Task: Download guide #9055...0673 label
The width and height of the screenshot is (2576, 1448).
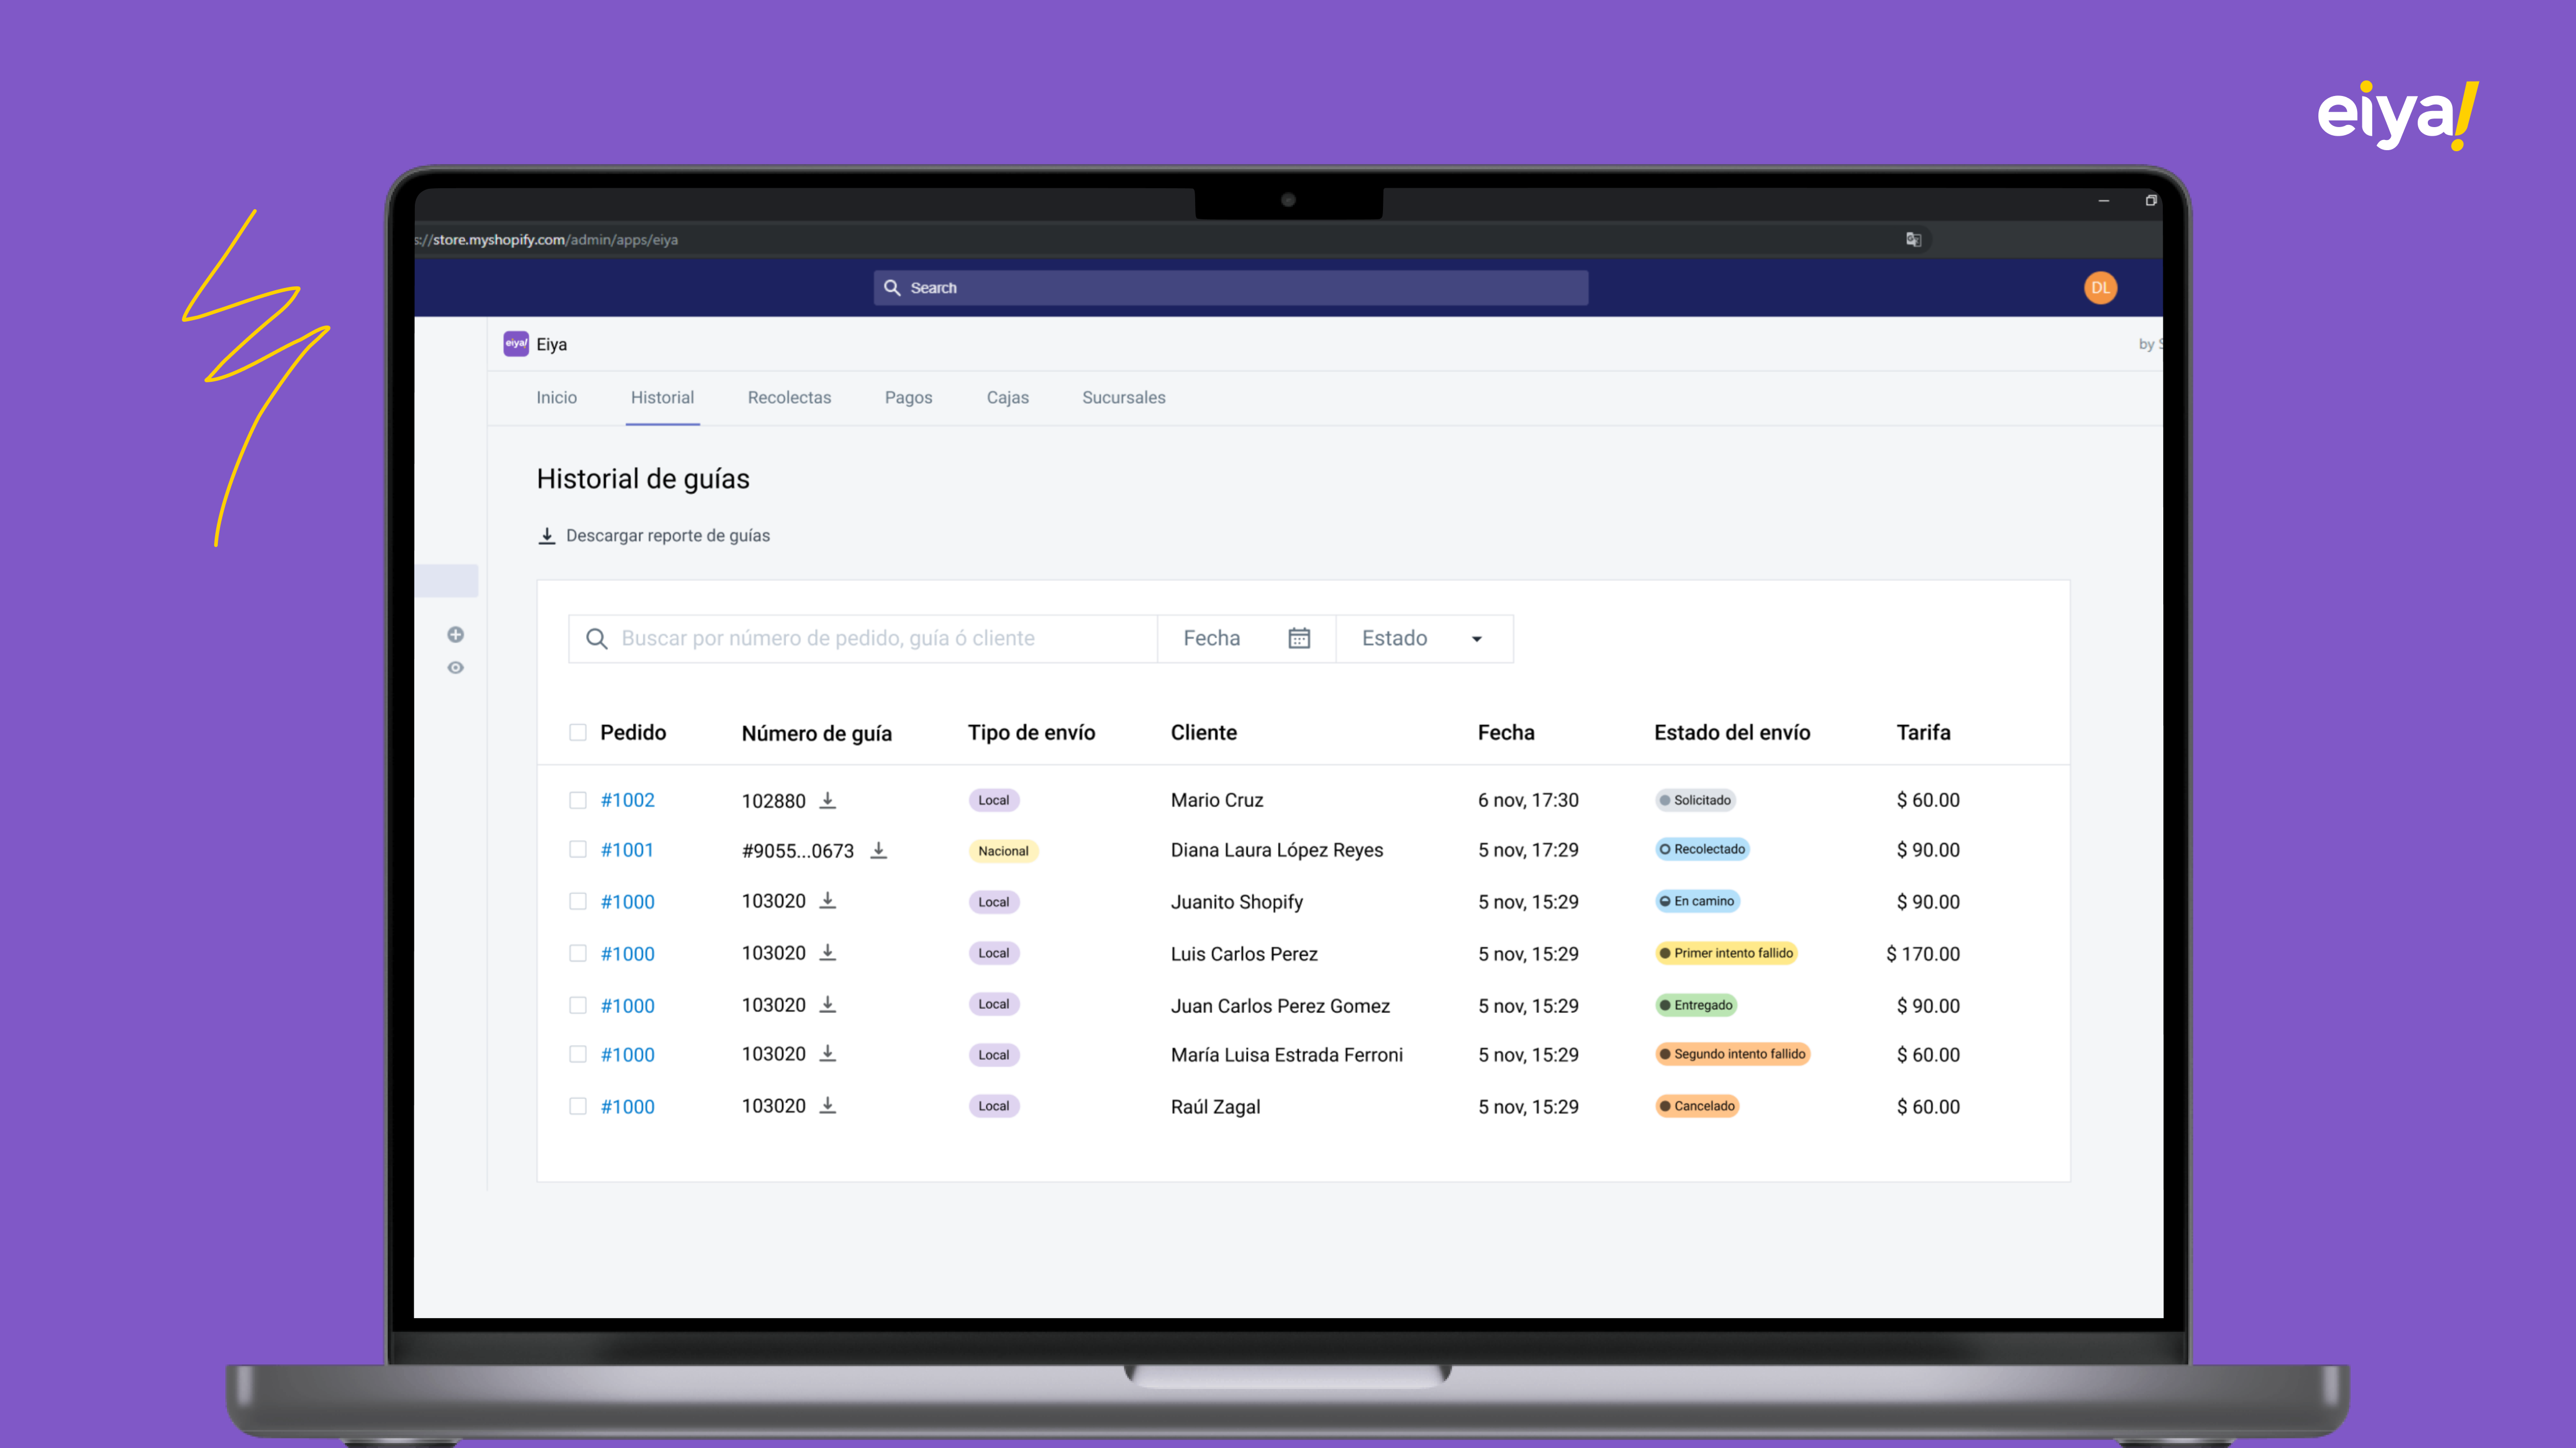Action: point(878,851)
